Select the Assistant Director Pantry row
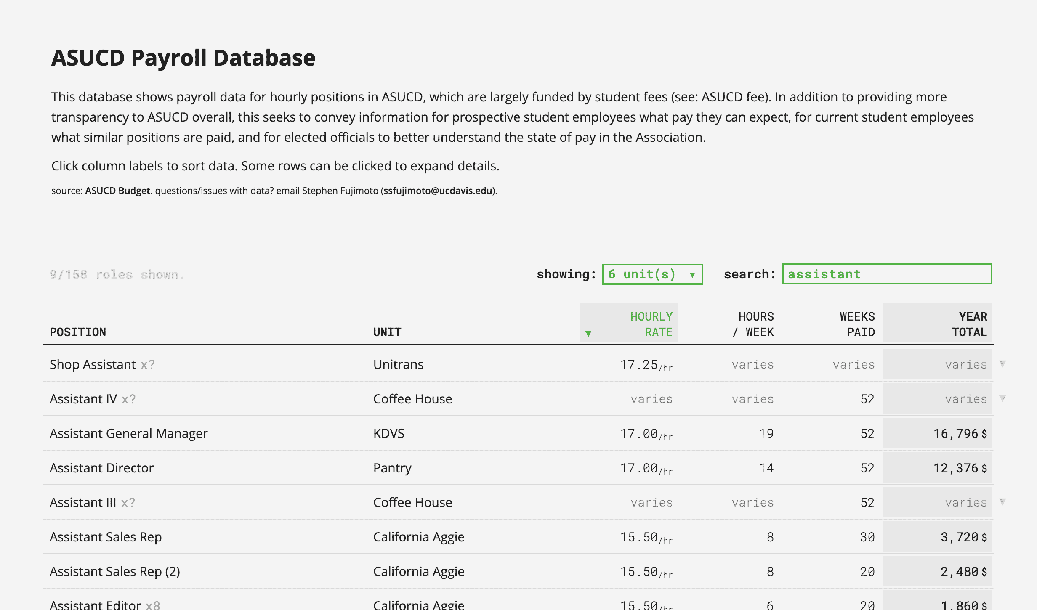The image size is (1037, 610). [x=102, y=468]
